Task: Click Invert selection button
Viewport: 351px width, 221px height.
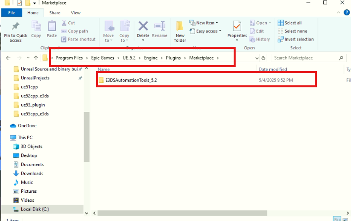Action: tap(299, 39)
